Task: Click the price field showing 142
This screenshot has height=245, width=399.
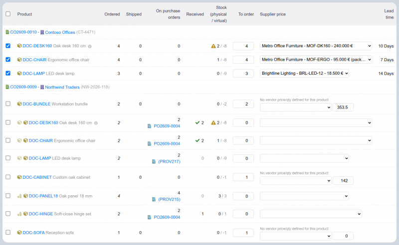Action: click(x=343, y=181)
